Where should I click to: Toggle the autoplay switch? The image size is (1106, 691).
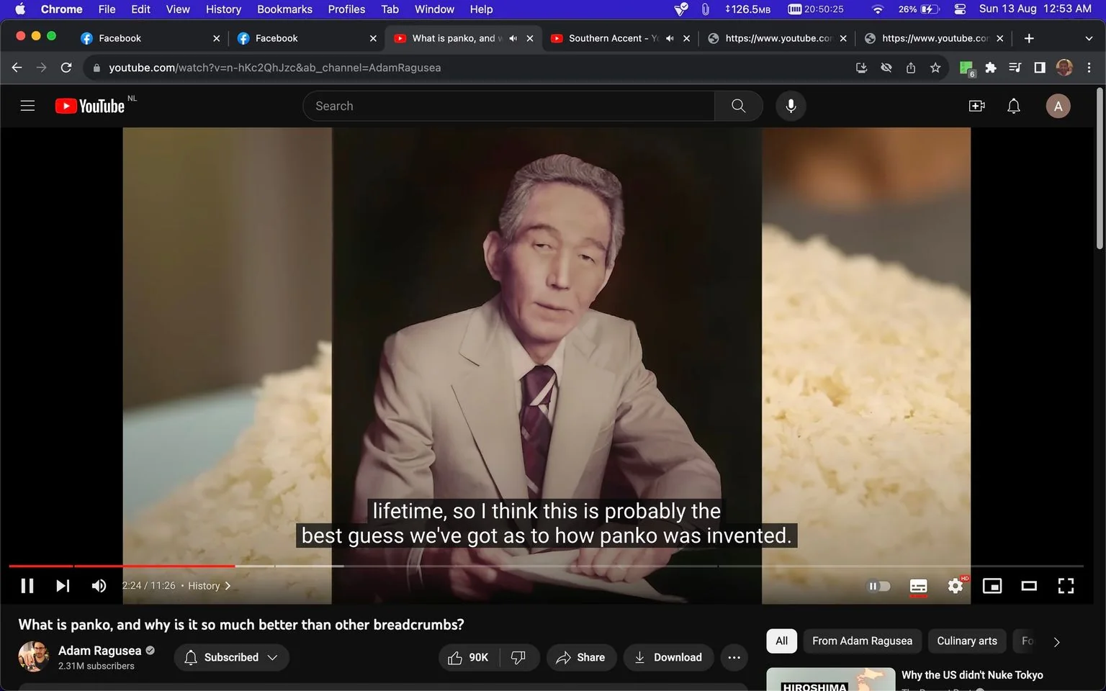(878, 586)
